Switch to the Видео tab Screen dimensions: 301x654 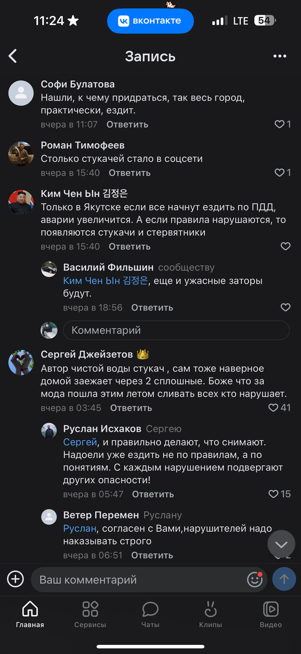tap(270, 614)
